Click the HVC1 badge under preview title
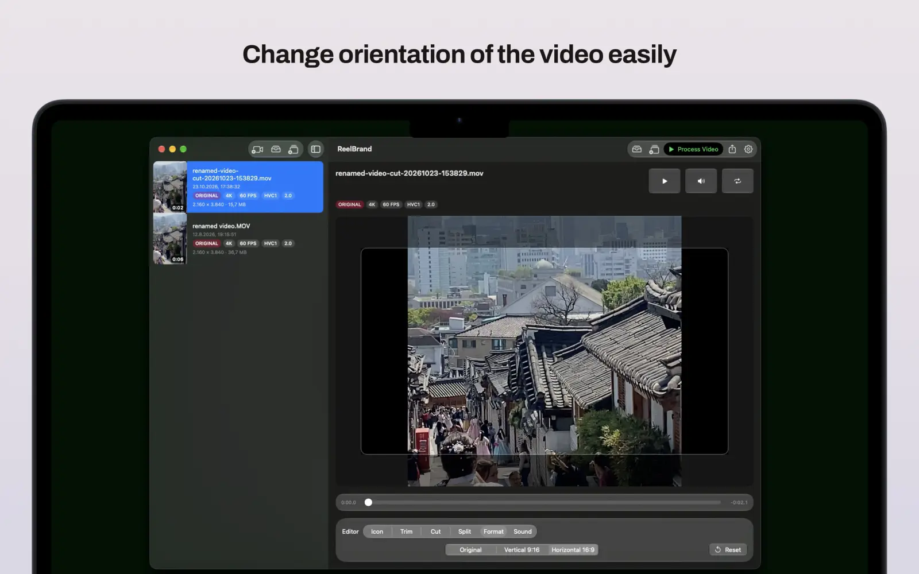The height and width of the screenshot is (574, 919). coord(414,204)
